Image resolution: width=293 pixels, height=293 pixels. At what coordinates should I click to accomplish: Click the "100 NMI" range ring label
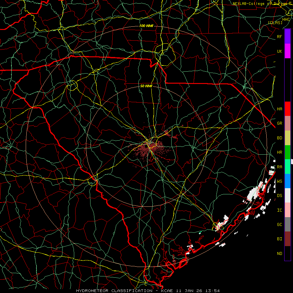click(146, 26)
